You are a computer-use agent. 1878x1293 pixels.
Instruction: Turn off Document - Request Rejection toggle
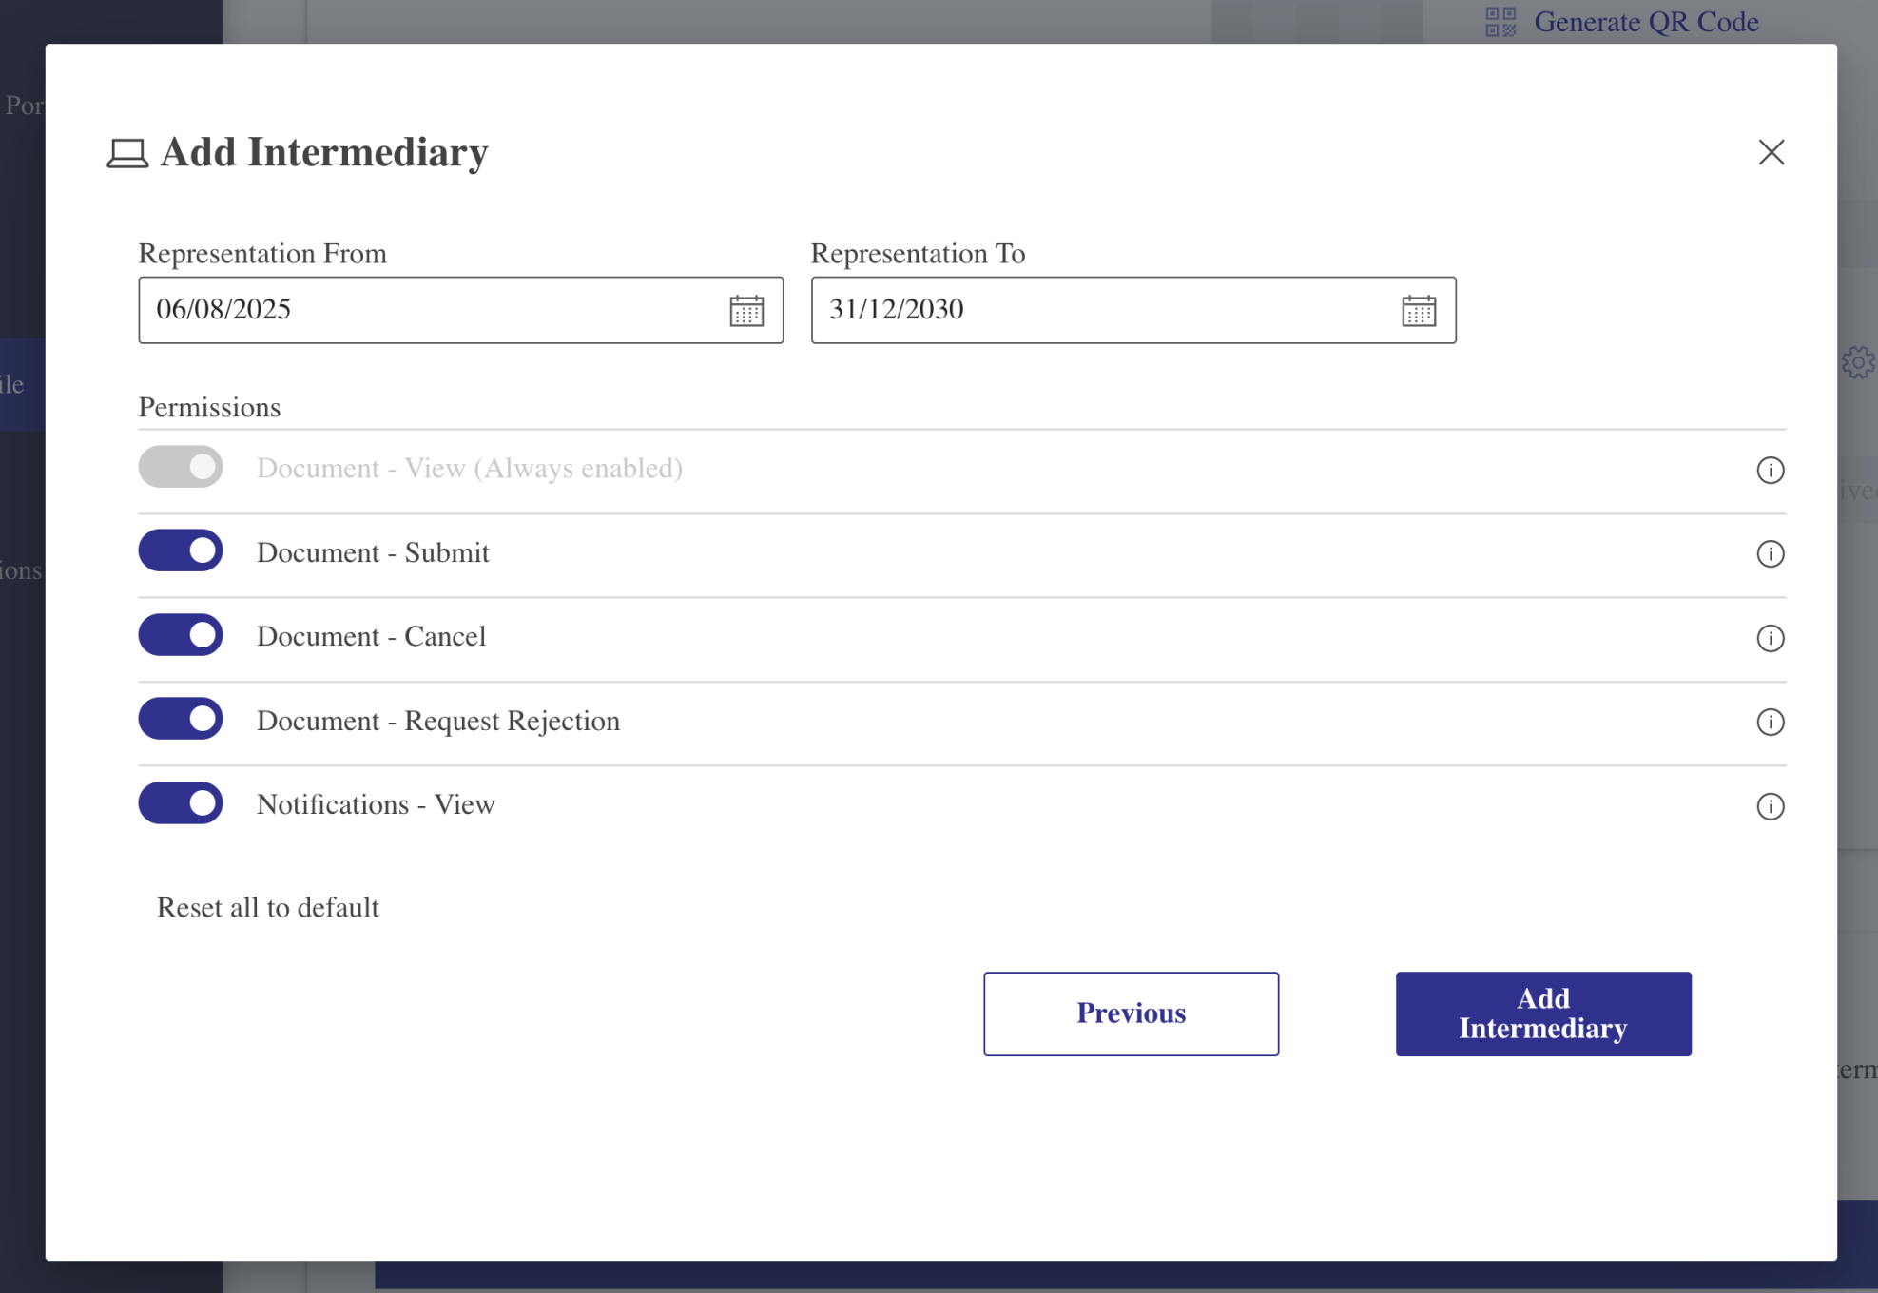(x=181, y=719)
